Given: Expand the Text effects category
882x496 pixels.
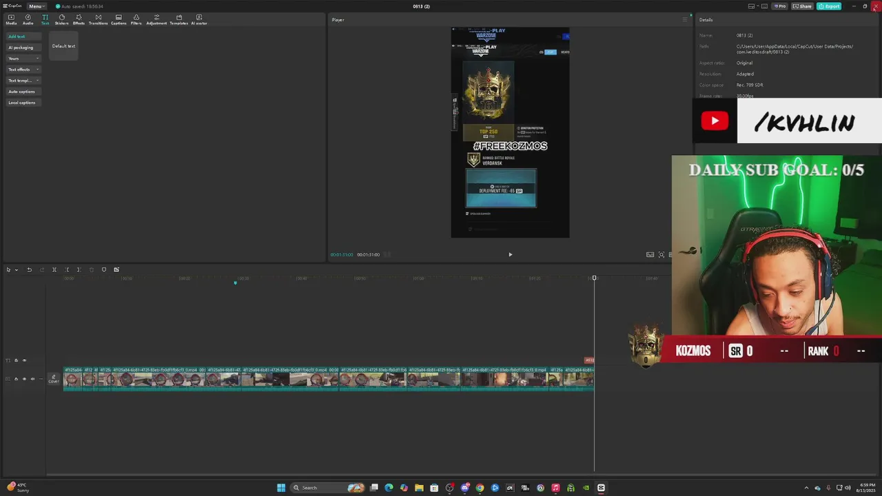Looking at the screenshot, I should pyautogui.click(x=23, y=70).
